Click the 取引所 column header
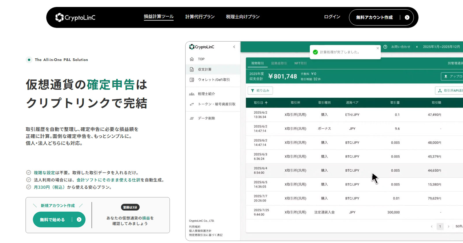 (x=295, y=103)
